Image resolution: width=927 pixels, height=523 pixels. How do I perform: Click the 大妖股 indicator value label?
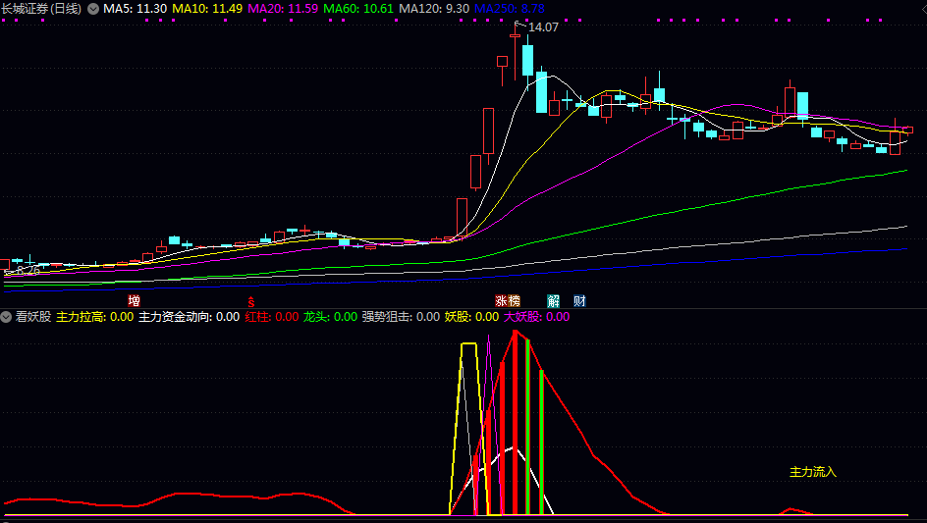(536, 317)
